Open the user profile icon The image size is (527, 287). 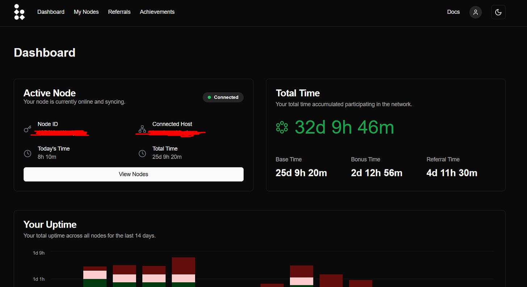(475, 12)
